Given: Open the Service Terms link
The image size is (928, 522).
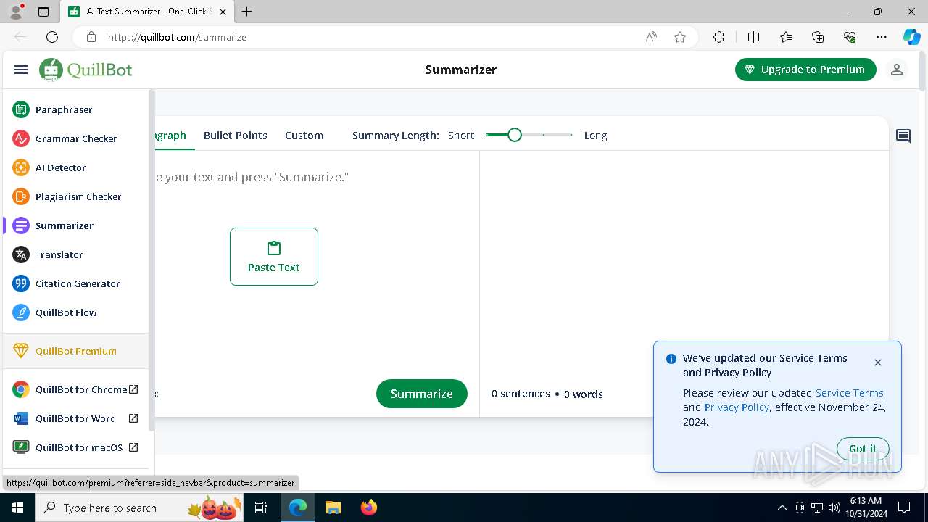Looking at the screenshot, I should click(x=850, y=393).
